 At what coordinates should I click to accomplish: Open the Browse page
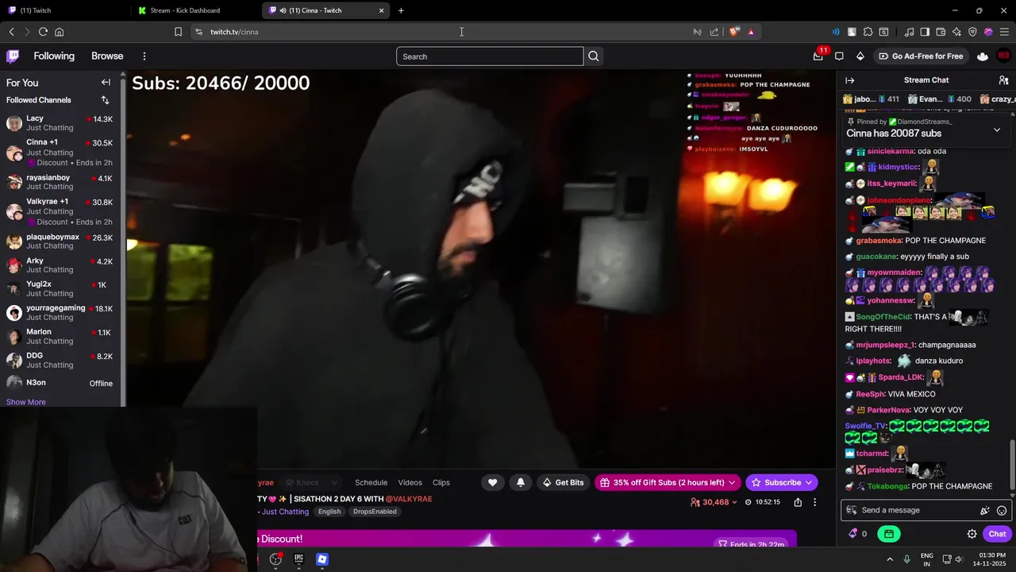point(107,56)
